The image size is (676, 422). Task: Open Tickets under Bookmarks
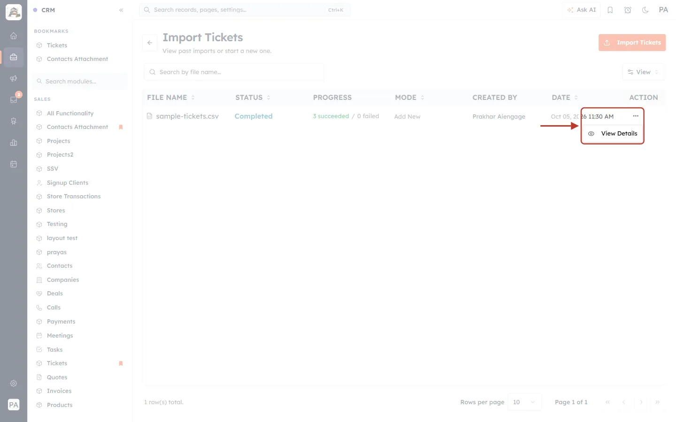(x=57, y=45)
